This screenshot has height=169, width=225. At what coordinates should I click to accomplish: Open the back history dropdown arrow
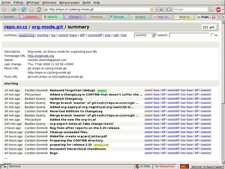click(9, 9)
